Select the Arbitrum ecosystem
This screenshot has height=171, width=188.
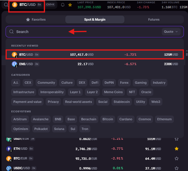point(20,119)
